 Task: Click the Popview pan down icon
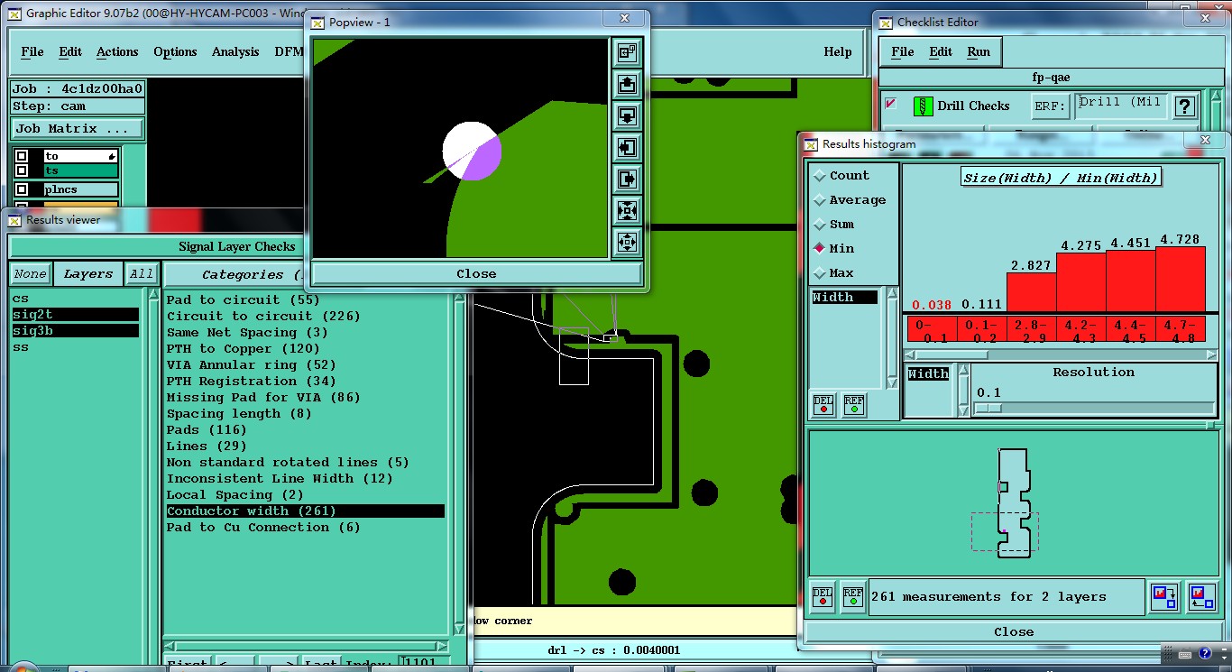[x=628, y=116]
